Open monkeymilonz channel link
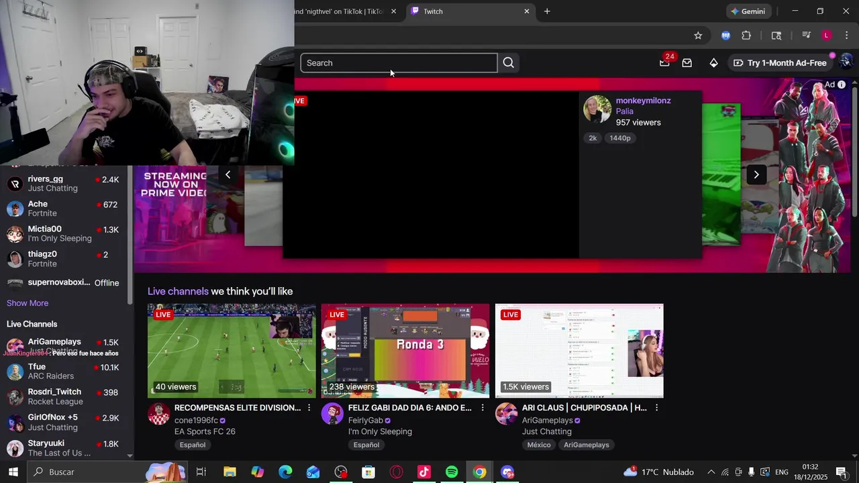The width and height of the screenshot is (859, 483). [643, 101]
